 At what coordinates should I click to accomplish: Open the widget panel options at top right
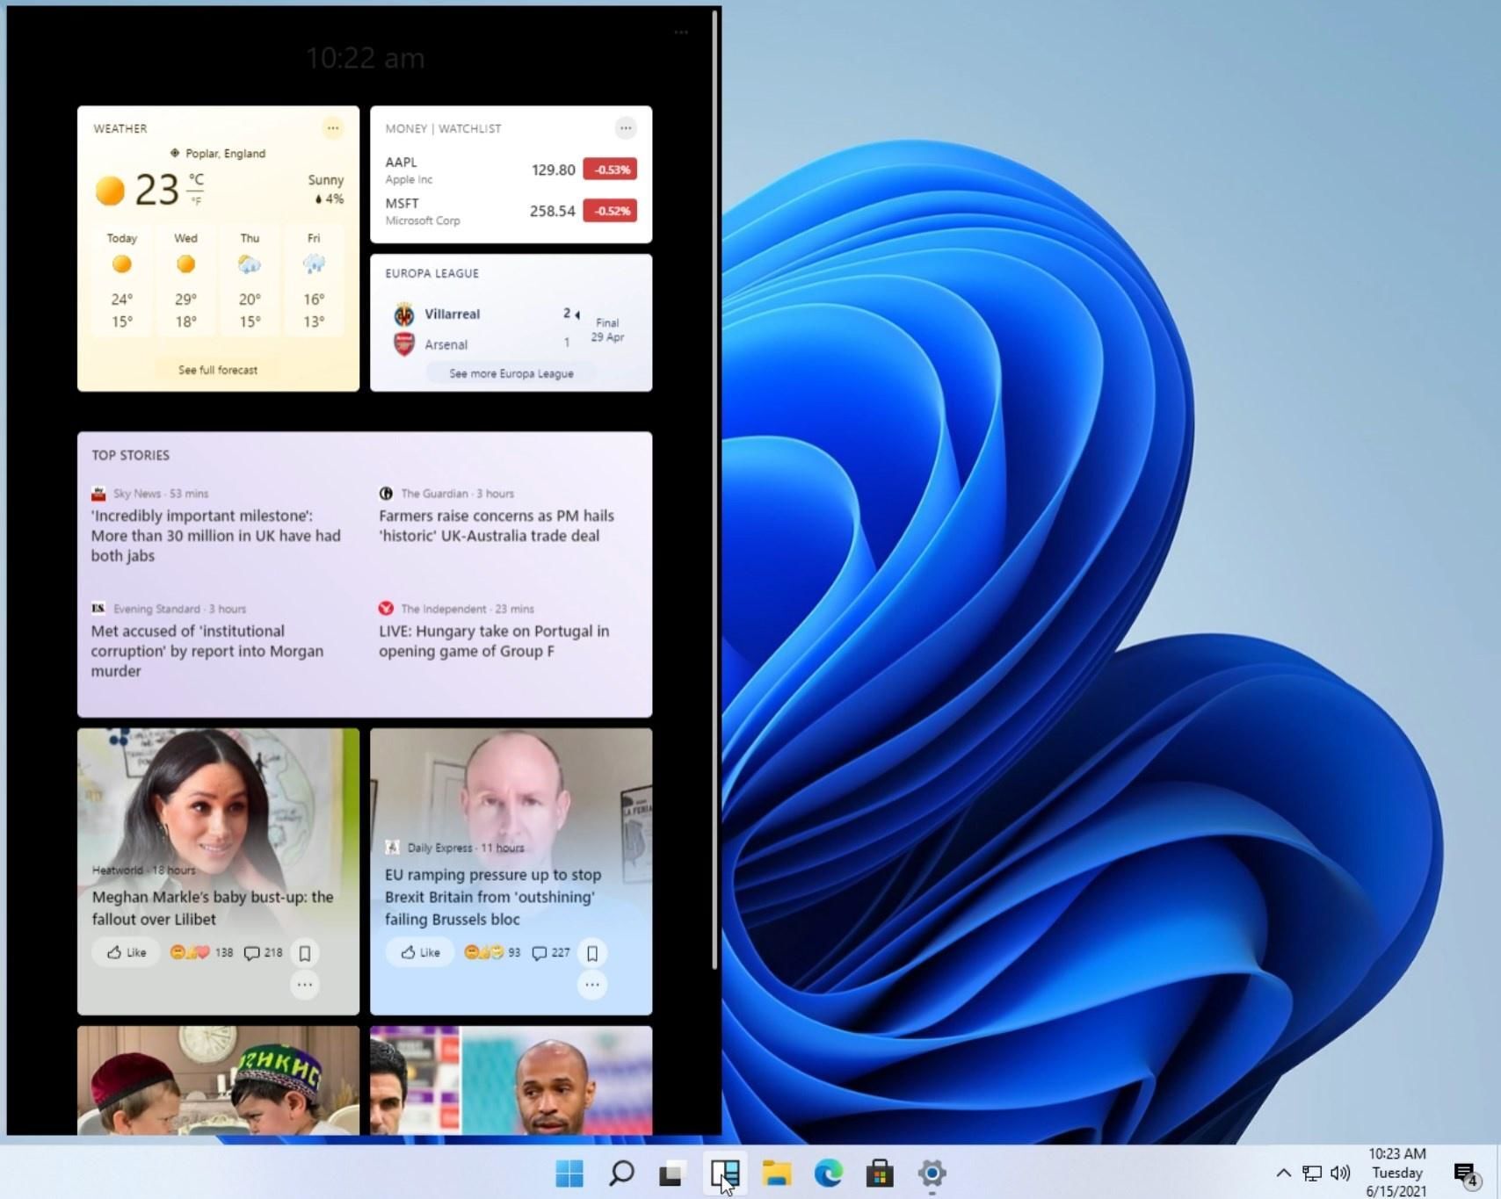(x=681, y=32)
